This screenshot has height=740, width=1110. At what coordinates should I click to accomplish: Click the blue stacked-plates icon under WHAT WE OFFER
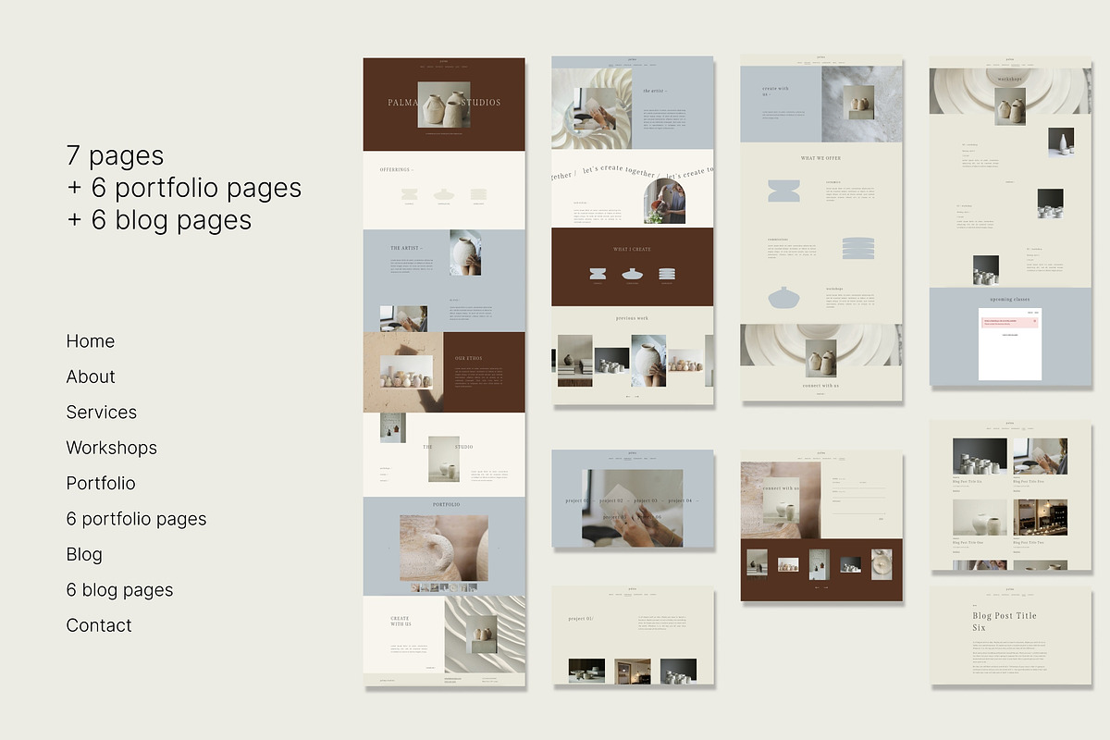[x=857, y=249]
